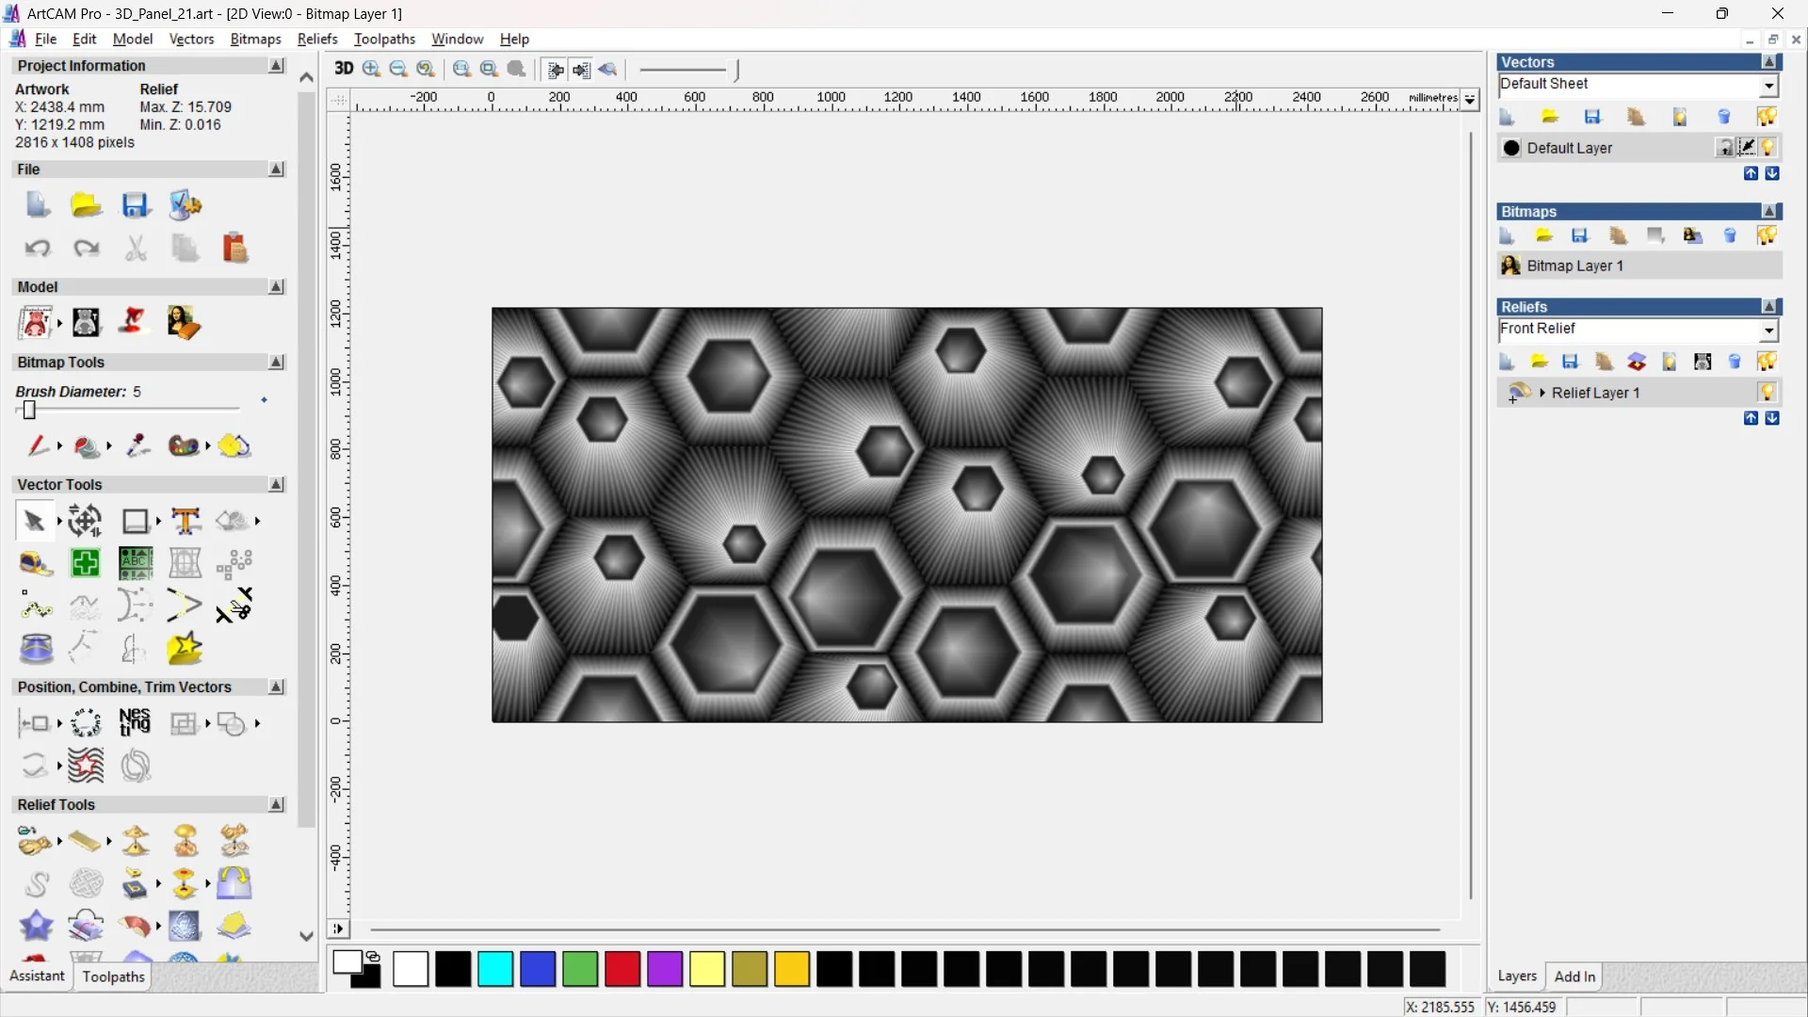The image size is (1808, 1017).
Task: Click the Paste clipboard icon
Action: click(x=234, y=249)
